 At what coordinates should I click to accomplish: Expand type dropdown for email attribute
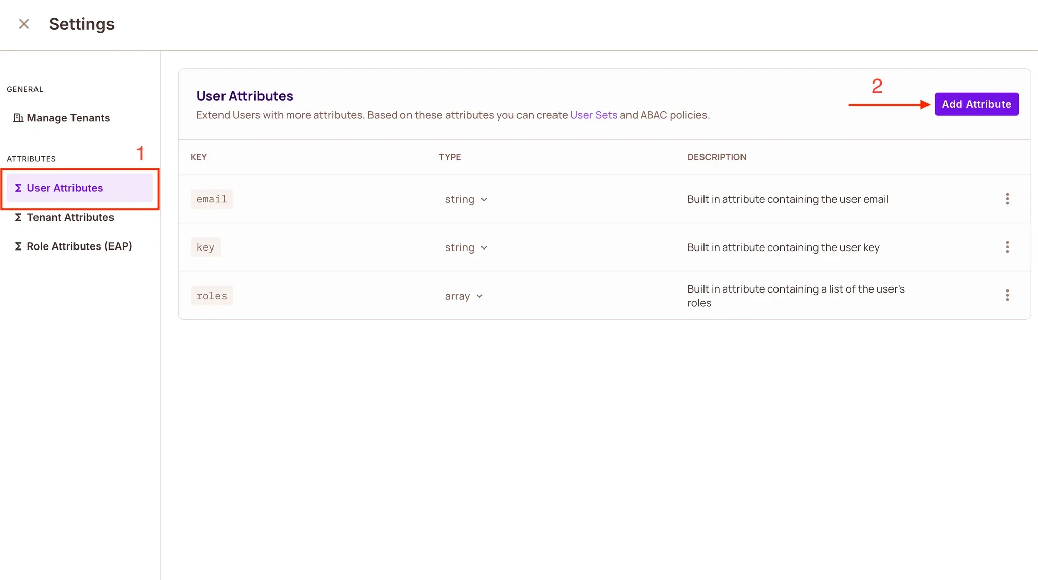click(466, 199)
